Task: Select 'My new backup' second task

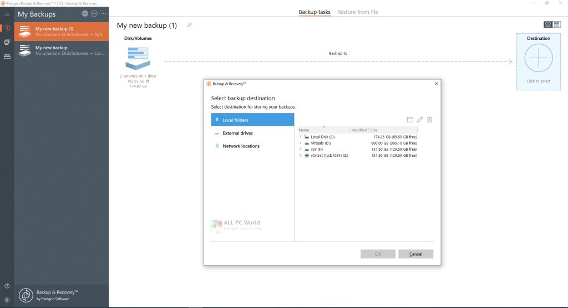Action: click(62, 50)
